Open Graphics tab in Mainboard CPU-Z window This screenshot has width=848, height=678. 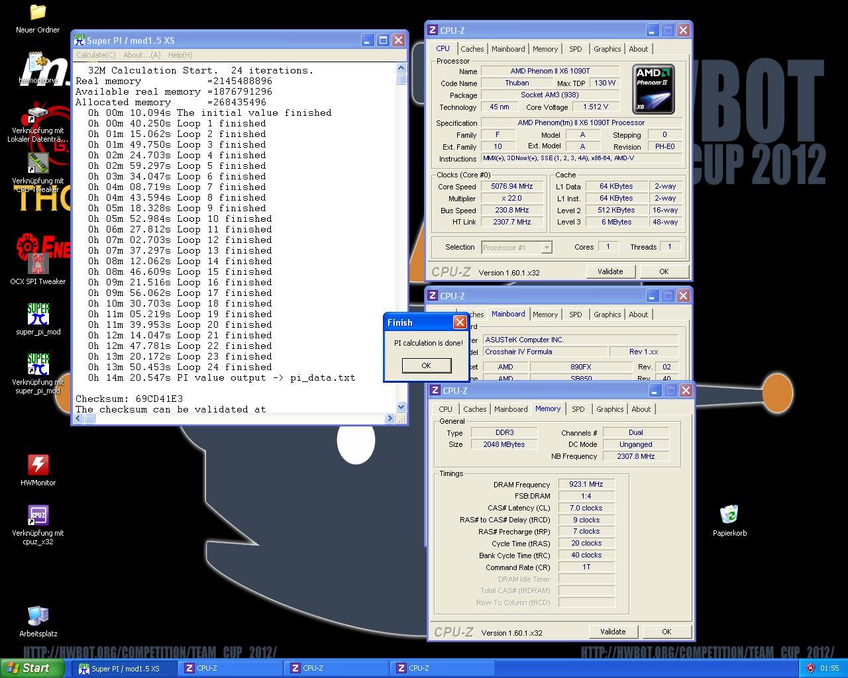(608, 315)
